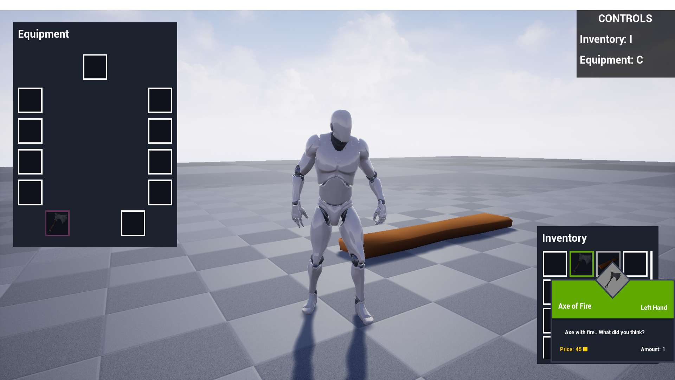Select the second inventory slot item
The height and width of the screenshot is (380, 675).
click(x=582, y=264)
